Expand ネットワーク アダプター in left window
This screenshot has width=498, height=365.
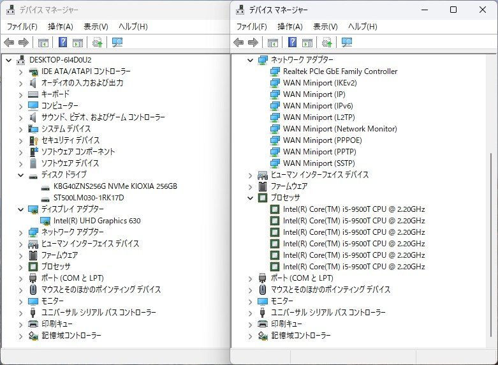click(x=20, y=232)
